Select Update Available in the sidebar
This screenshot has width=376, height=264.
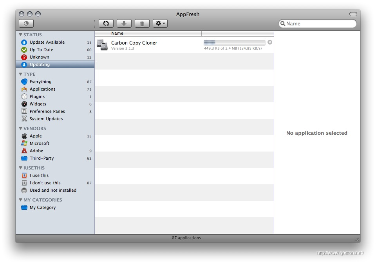[47, 42]
